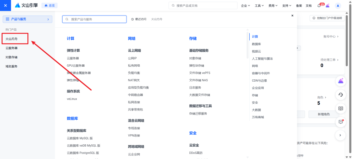Select 容器与中间件 in category index
The height and width of the screenshot is (159, 352).
pyautogui.click(x=261, y=73)
